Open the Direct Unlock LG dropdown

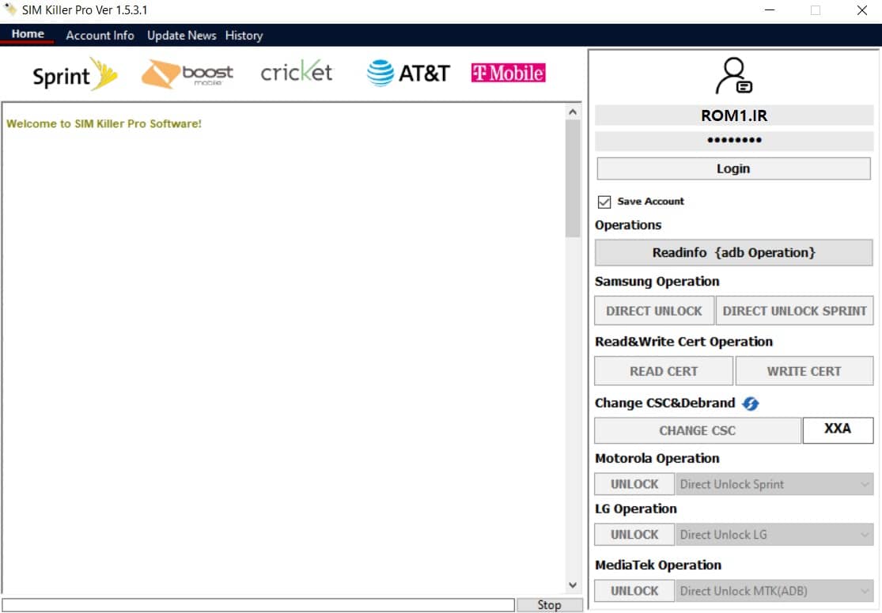click(x=774, y=535)
